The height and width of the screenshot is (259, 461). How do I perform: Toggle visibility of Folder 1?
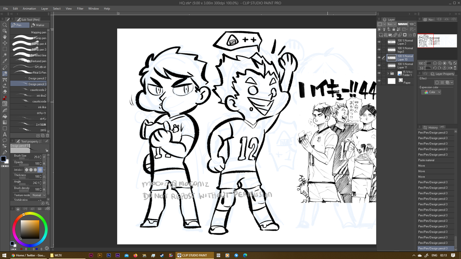coord(379,73)
